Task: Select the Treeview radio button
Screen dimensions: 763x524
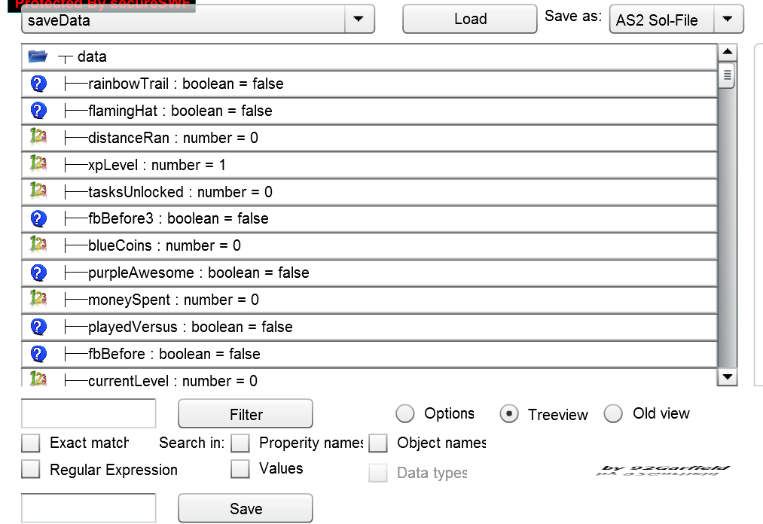Action: [509, 414]
